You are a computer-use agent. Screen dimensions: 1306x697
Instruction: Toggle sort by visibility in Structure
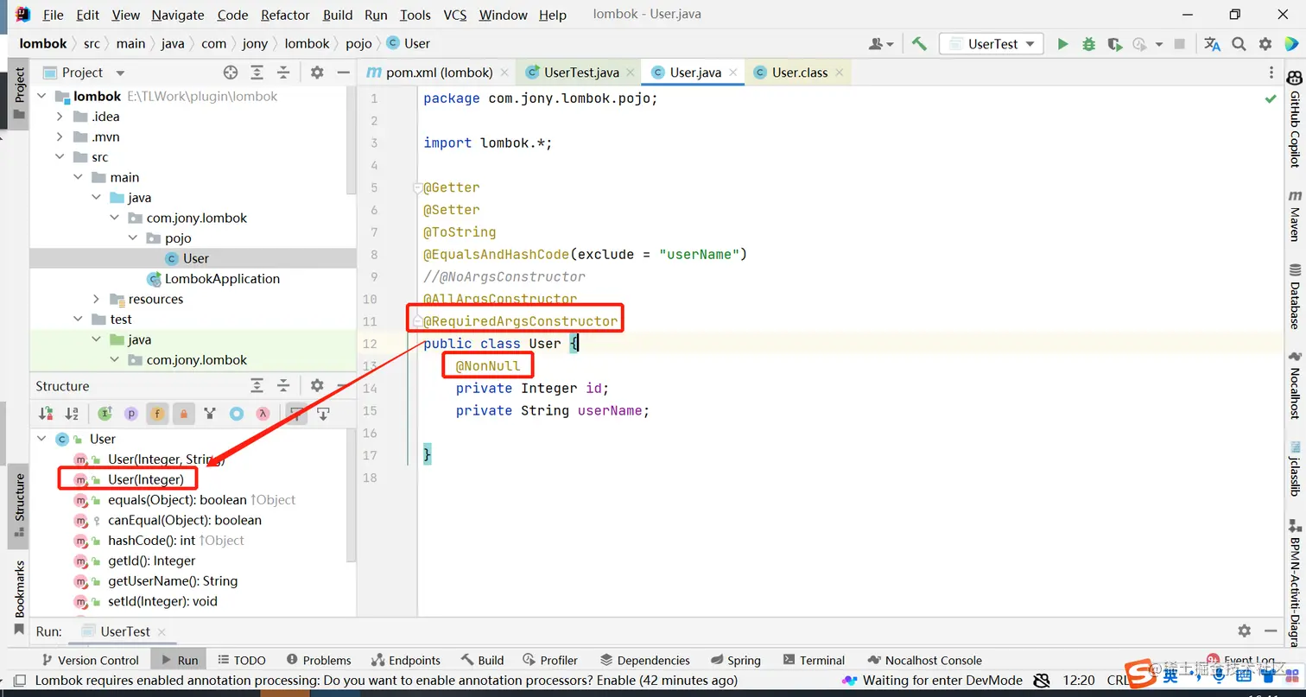(x=46, y=414)
